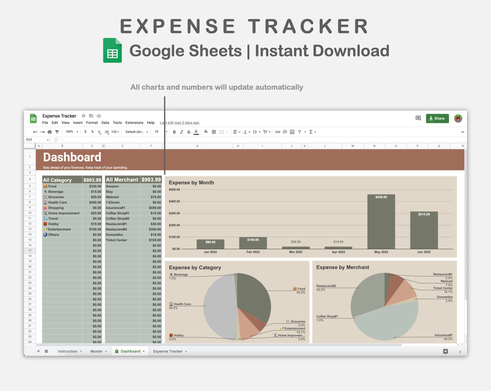The width and height of the screenshot is (491, 391).
Task: Click the Insert link icon
Action: pos(278,132)
